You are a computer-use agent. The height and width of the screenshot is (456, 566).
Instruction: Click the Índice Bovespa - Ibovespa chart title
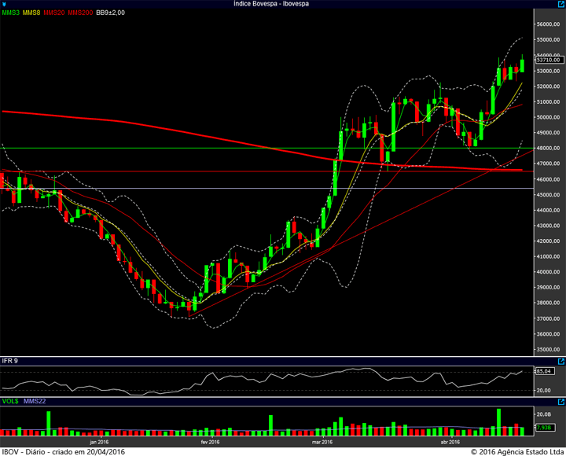click(271, 4)
